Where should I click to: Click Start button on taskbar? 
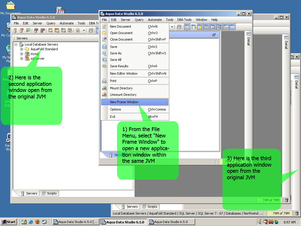point(9,222)
